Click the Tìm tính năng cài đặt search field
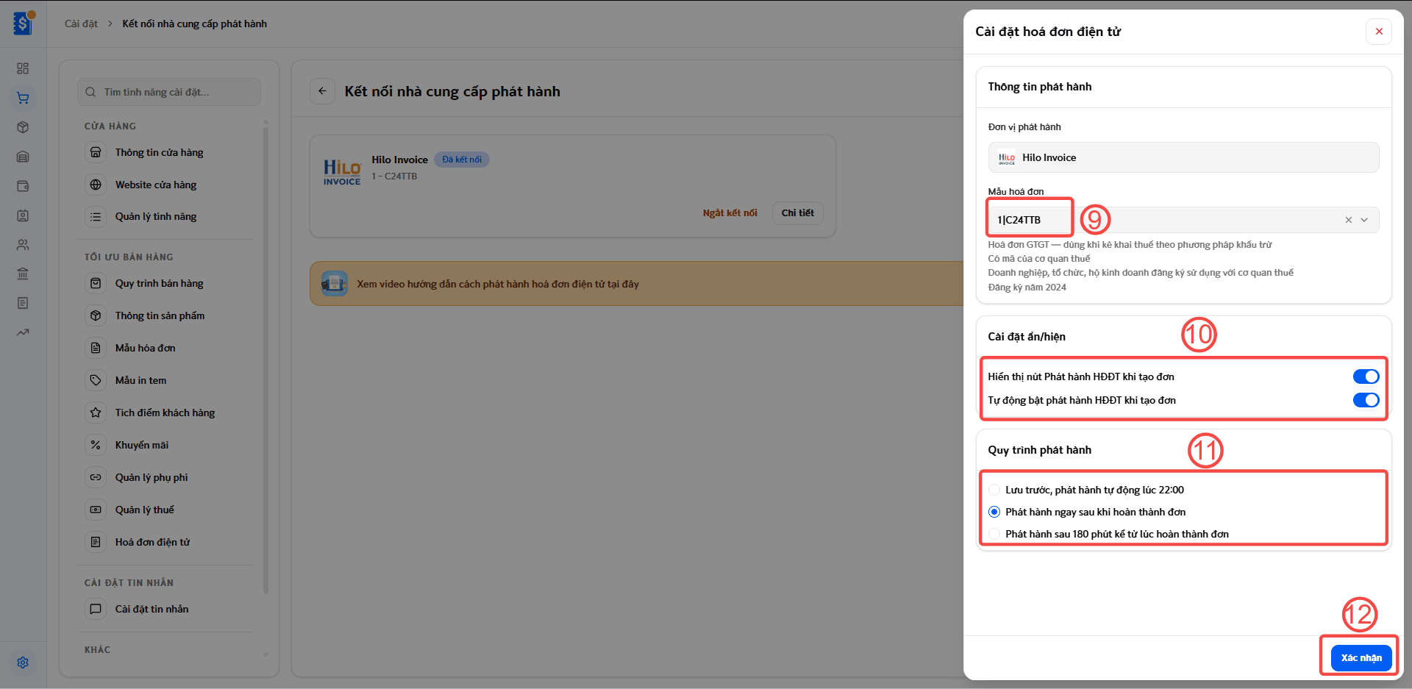The width and height of the screenshot is (1412, 689). click(169, 92)
